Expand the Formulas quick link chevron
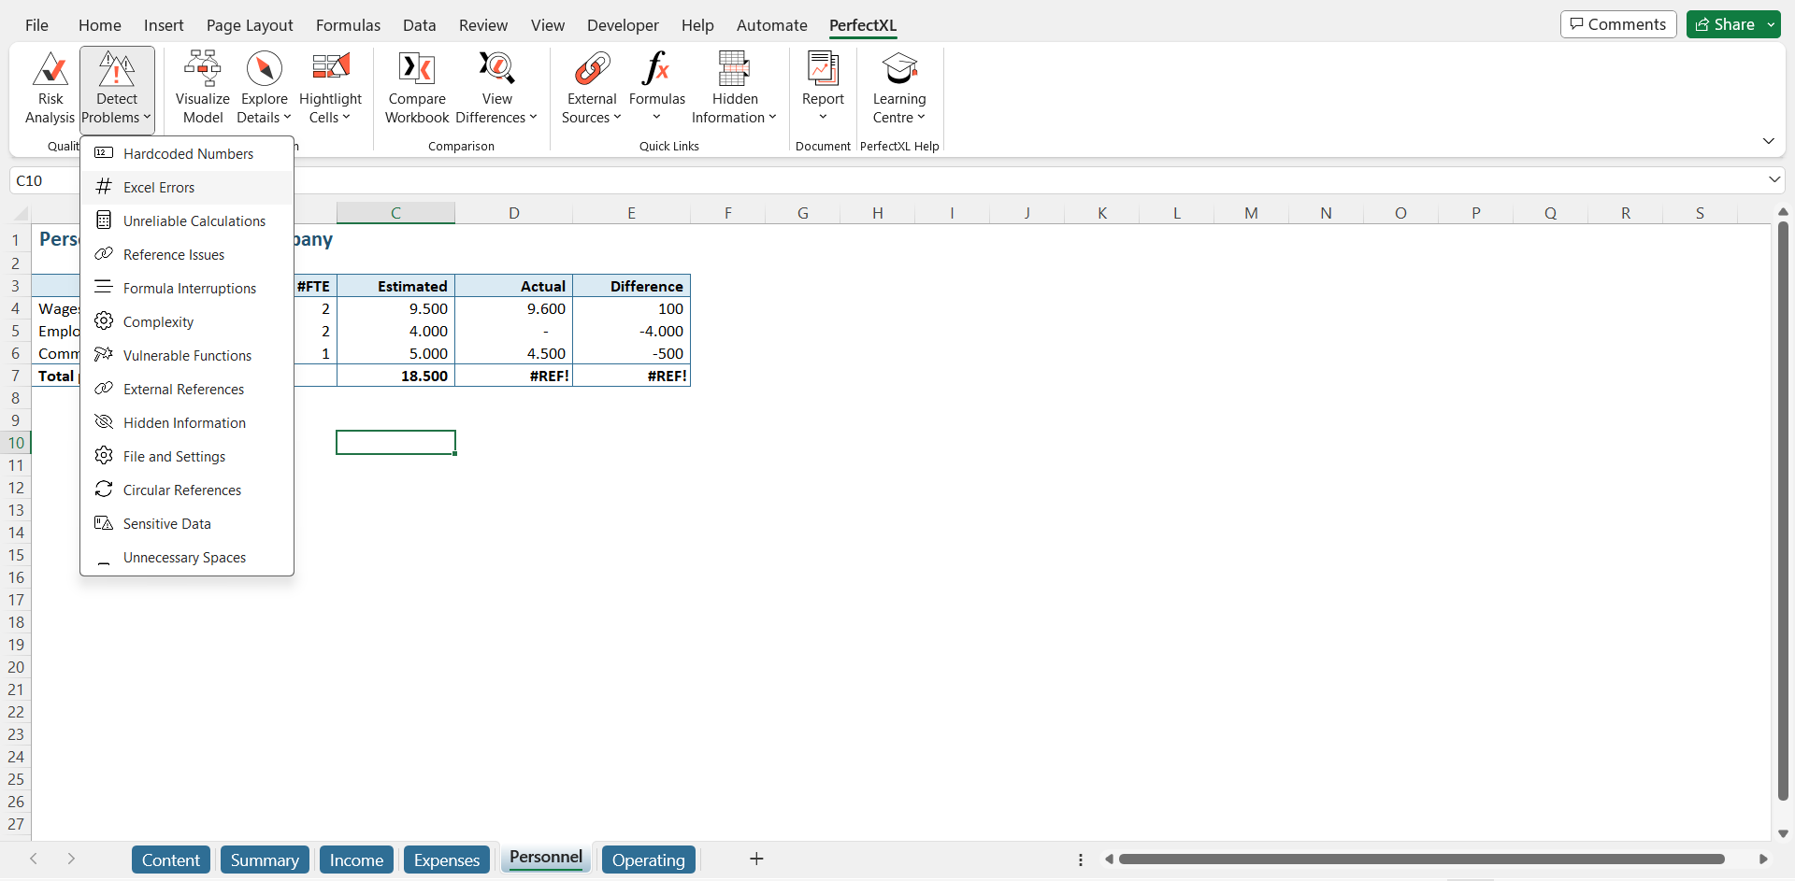Viewport: 1795px width, 881px height. [656, 118]
